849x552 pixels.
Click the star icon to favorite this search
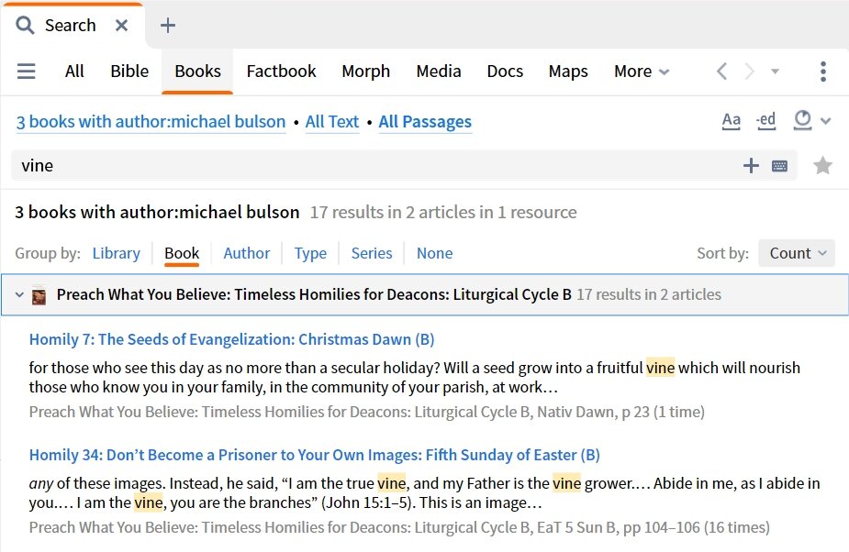coord(823,166)
